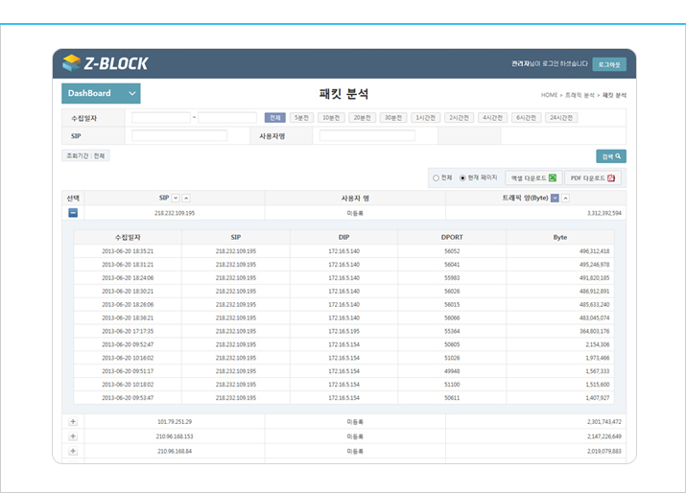Viewport: 686px width, 493px height.
Task: Click traffic total 3,312,392,594
Action: coord(604,213)
